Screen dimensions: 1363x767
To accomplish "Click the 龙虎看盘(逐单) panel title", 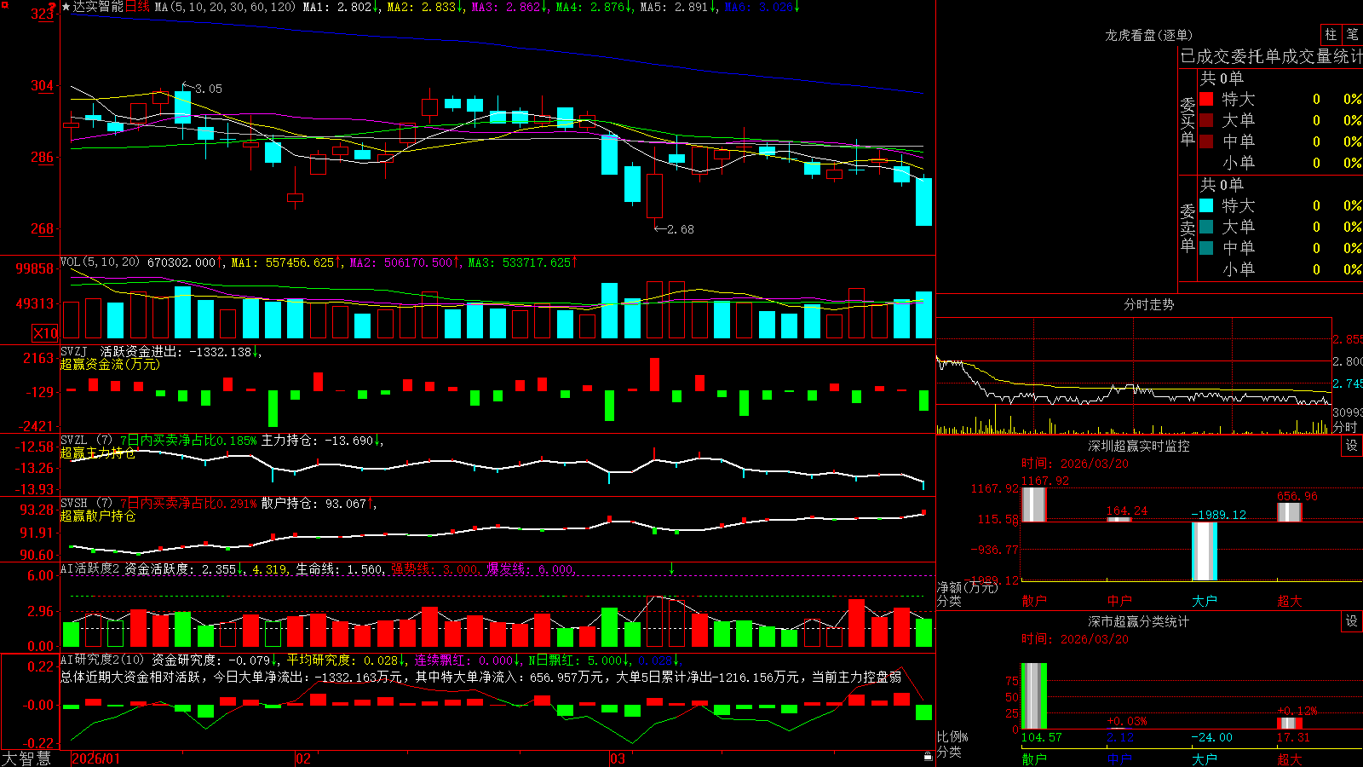I will click(1148, 35).
